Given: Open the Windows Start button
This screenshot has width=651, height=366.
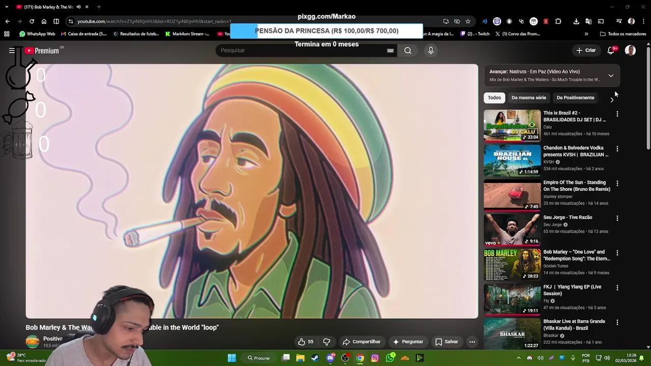Looking at the screenshot, I should [x=232, y=358].
